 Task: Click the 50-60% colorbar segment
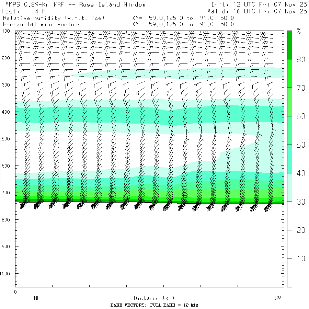pos(289,130)
